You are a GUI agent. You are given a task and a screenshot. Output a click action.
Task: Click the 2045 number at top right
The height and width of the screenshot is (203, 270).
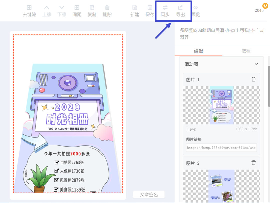(x=259, y=10)
